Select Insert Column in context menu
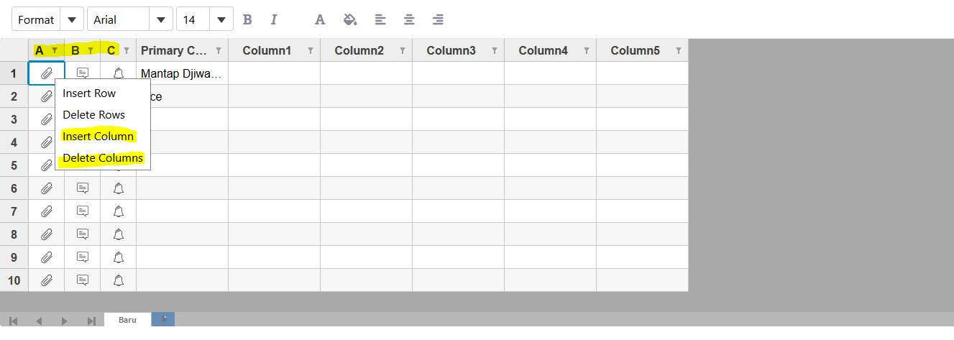This screenshot has width=954, height=340. [x=98, y=137]
